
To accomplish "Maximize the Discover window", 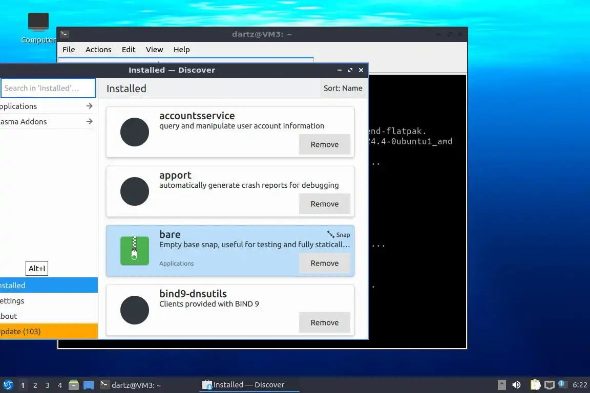I will [350, 70].
